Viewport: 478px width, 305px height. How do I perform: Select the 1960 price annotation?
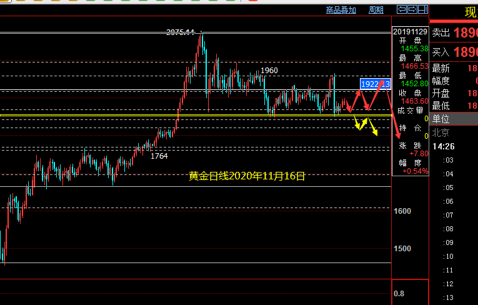[x=269, y=71]
